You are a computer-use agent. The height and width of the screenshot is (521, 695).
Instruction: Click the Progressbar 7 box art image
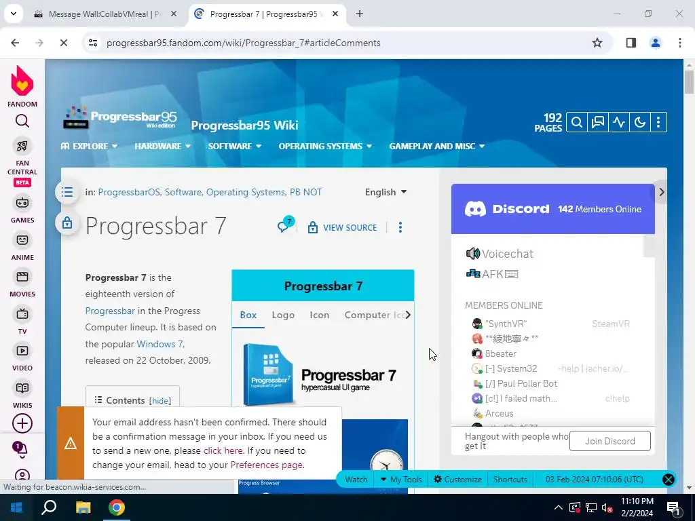[x=322, y=374]
